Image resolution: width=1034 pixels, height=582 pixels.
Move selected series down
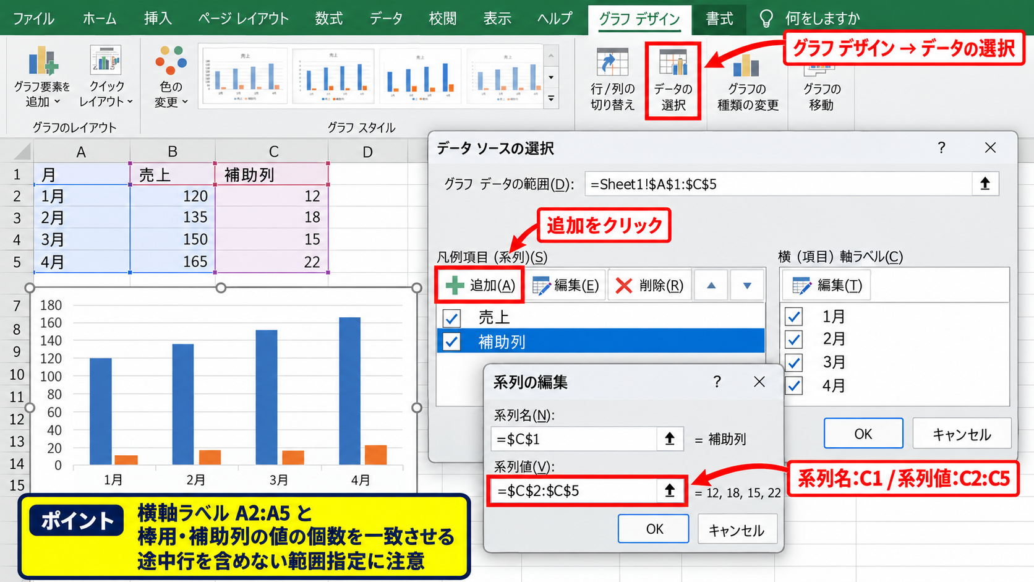[x=747, y=285]
